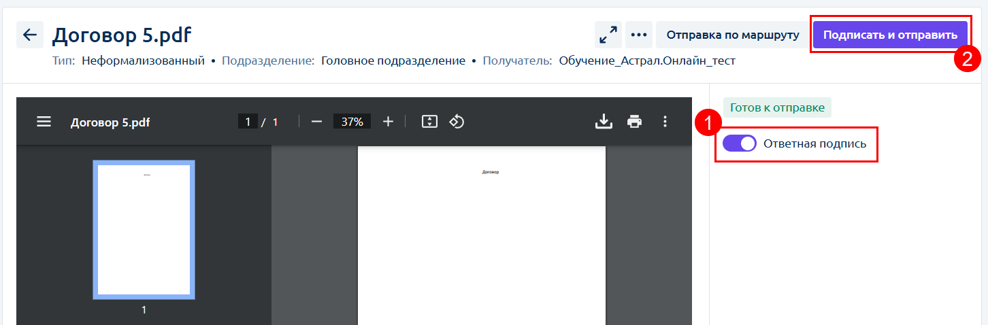Screen dimensions: 988x325
Task: Open PDF viewer vertical dots menu
Action: pyautogui.click(x=665, y=122)
